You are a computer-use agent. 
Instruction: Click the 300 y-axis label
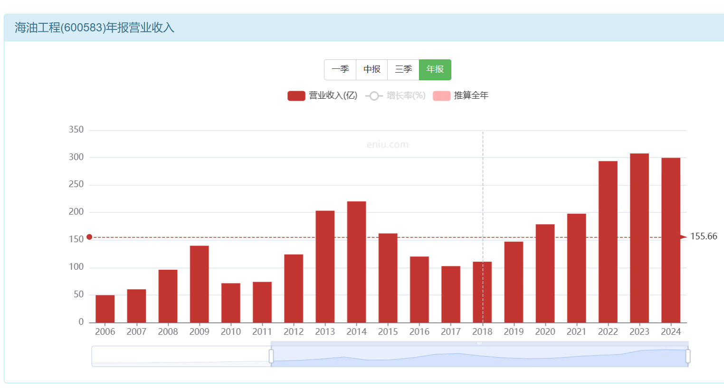coord(76,157)
